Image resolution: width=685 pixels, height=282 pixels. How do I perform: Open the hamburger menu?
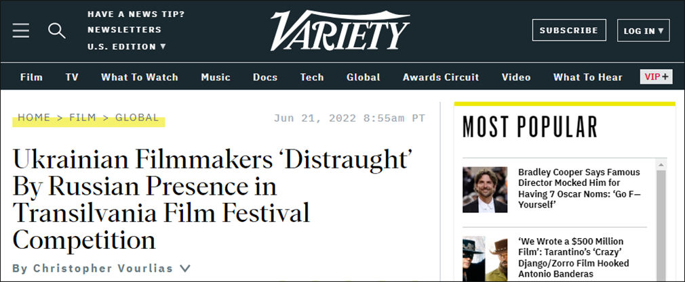[21, 30]
